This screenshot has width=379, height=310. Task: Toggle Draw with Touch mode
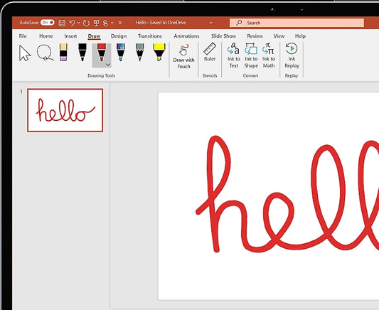click(x=183, y=57)
